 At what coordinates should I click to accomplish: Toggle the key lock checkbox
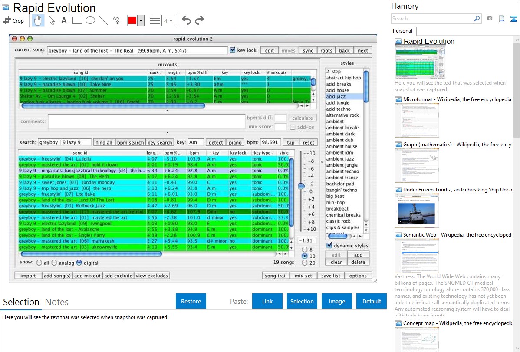233,50
